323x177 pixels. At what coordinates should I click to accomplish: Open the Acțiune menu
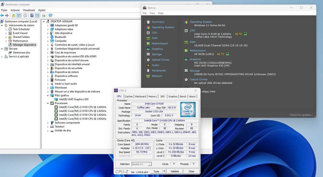coord(15,10)
